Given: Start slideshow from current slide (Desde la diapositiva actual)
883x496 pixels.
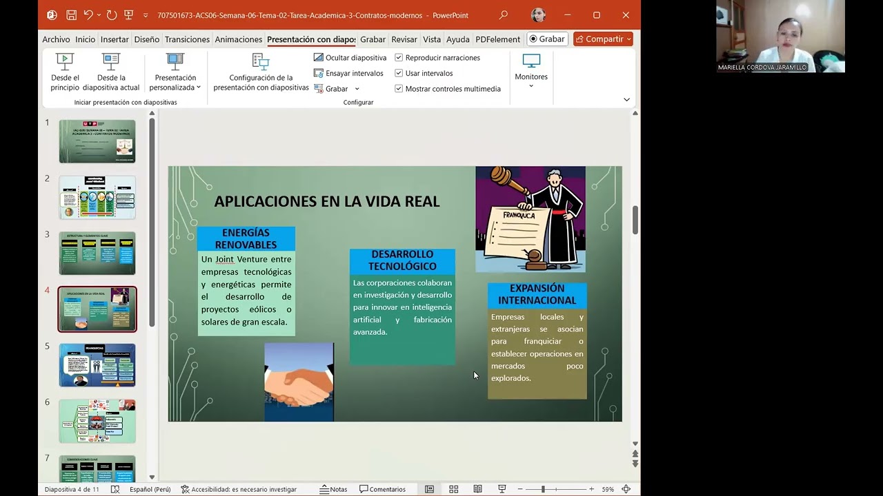Looking at the screenshot, I should [x=111, y=72].
